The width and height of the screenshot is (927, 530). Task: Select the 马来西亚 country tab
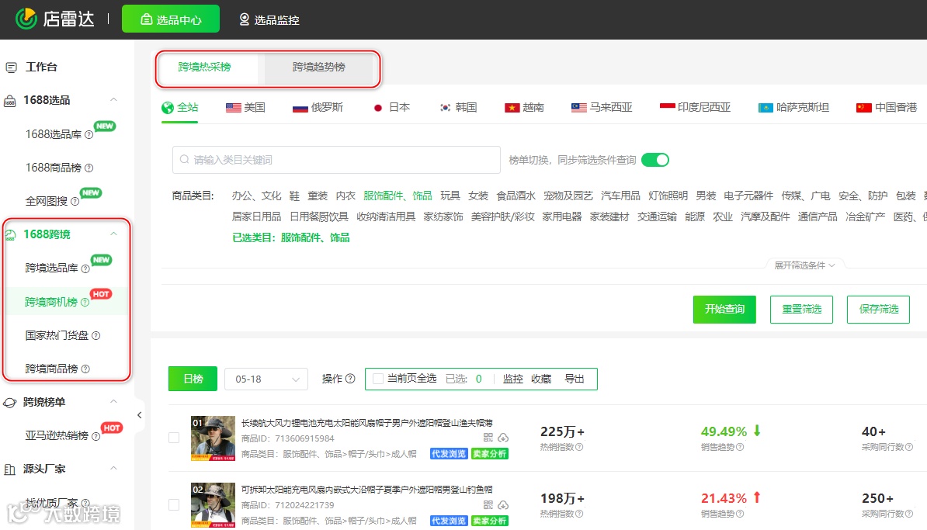tap(601, 108)
